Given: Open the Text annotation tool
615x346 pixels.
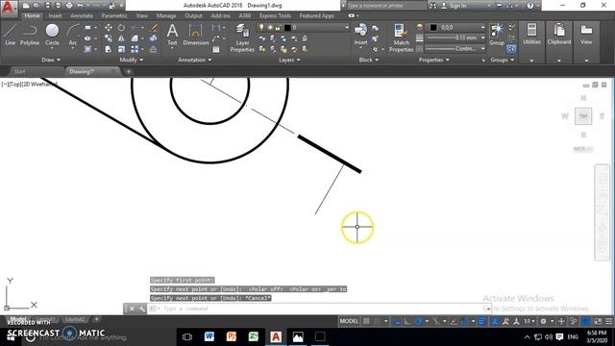Looking at the screenshot, I should (172, 35).
